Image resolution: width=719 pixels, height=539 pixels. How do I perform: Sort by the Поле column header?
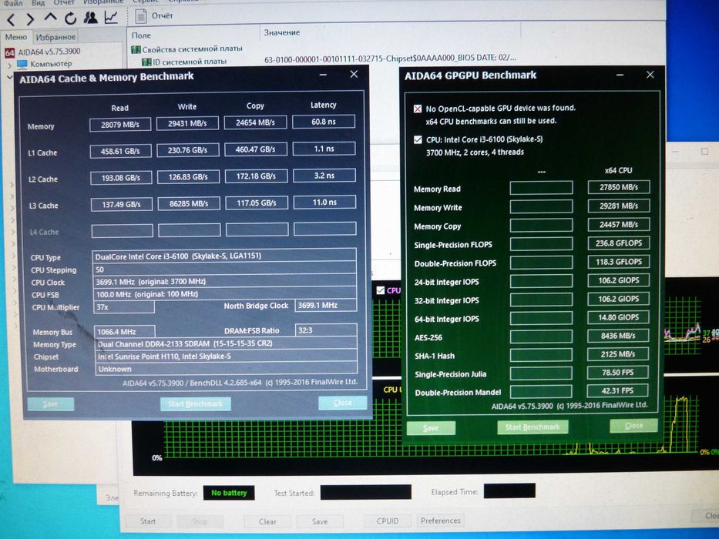tap(141, 35)
